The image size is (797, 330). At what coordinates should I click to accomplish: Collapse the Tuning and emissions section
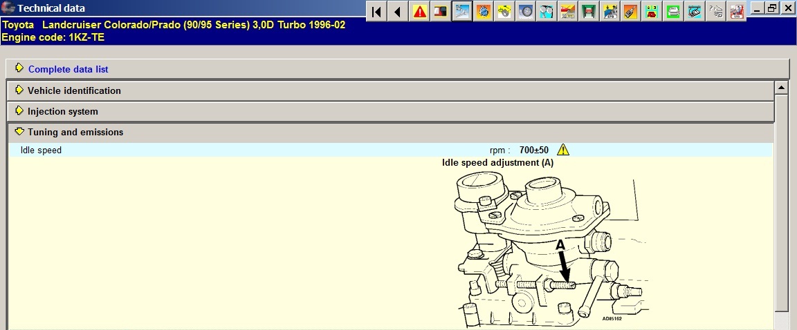click(x=75, y=132)
